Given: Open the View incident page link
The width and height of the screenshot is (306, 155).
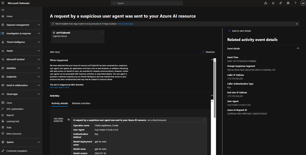Looking at the screenshot, I should point(125,24).
